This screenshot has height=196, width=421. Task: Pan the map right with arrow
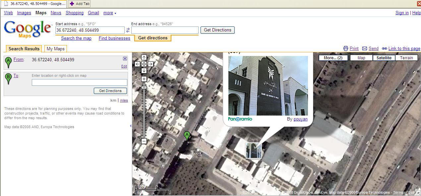(x=150, y=64)
